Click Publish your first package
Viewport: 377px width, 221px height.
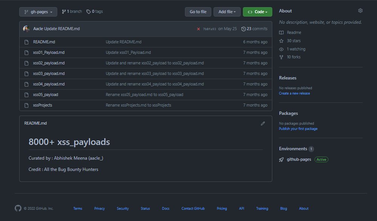298,129
